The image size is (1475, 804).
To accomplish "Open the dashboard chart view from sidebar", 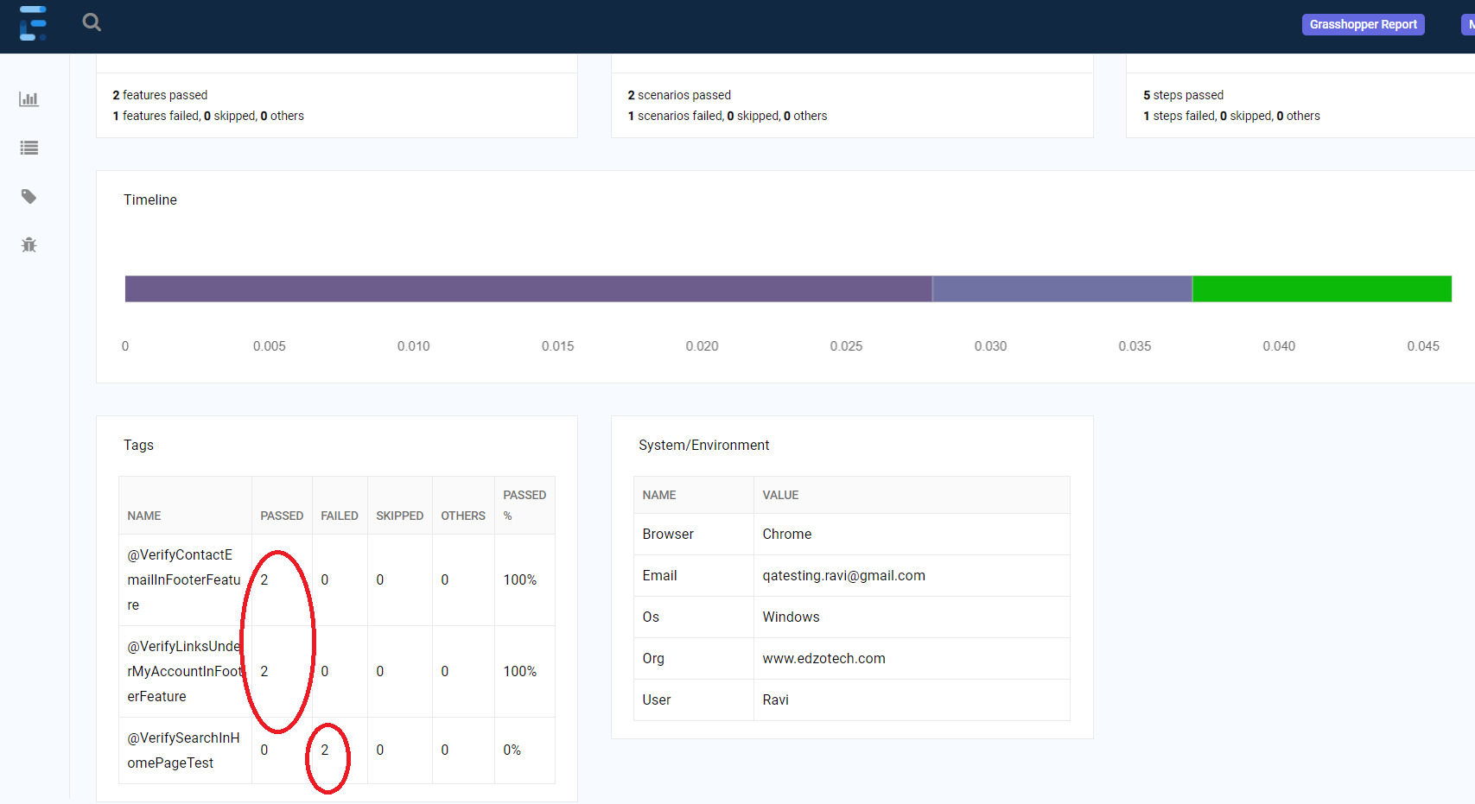I will coord(29,98).
